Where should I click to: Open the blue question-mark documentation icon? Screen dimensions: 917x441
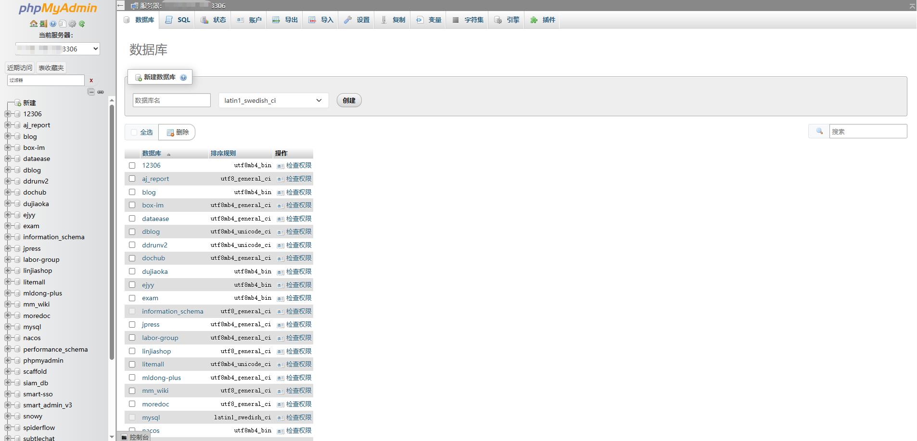[53, 24]
